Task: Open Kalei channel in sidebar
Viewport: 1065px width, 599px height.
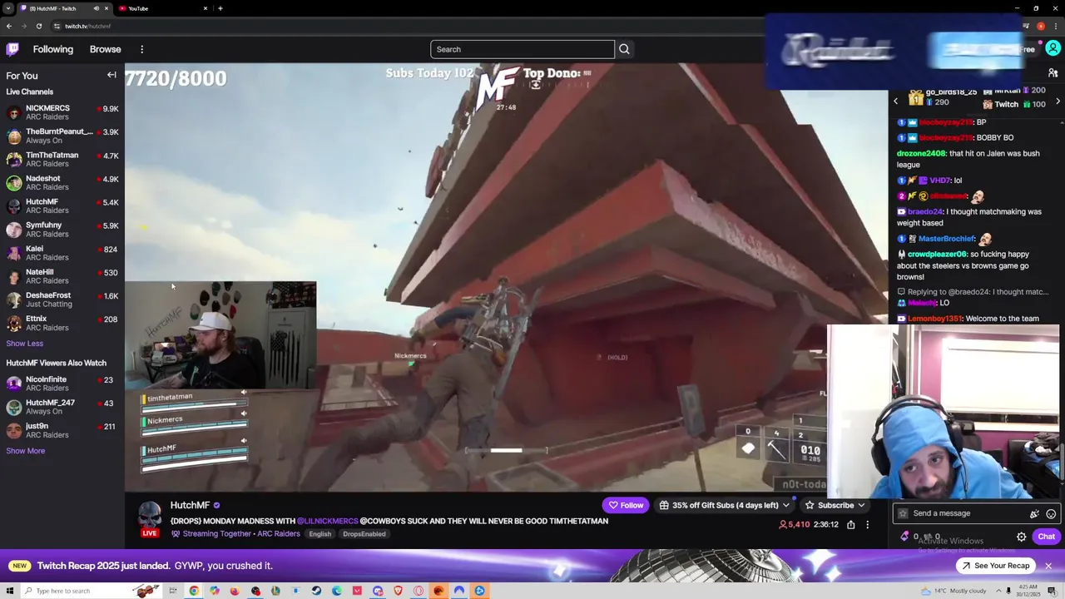Action: [x=62, y=253]
